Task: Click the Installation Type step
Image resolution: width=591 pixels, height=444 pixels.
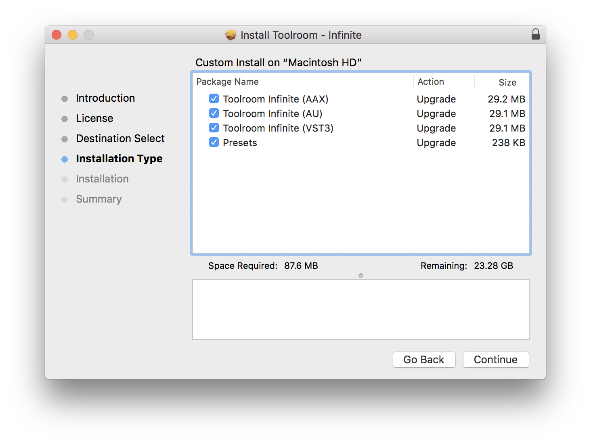Action: (x=119, y=159)
